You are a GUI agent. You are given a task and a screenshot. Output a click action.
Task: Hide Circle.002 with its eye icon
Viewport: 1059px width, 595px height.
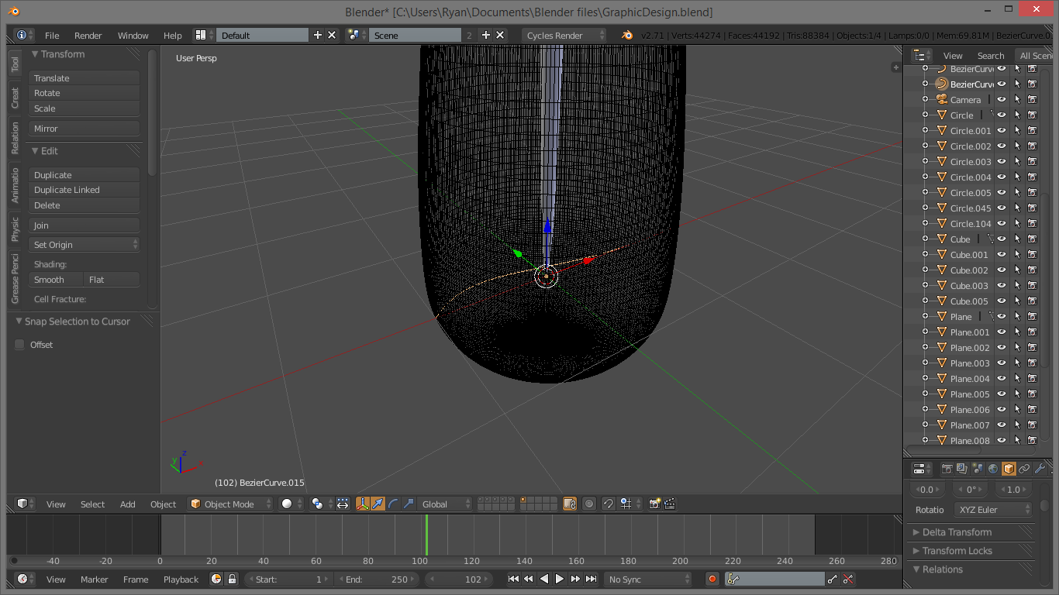pyautogui.click(x=1002, y=146)
